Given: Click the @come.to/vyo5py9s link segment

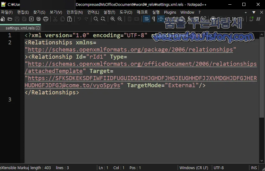Looking at the screenshot, I should click(91, 85).
